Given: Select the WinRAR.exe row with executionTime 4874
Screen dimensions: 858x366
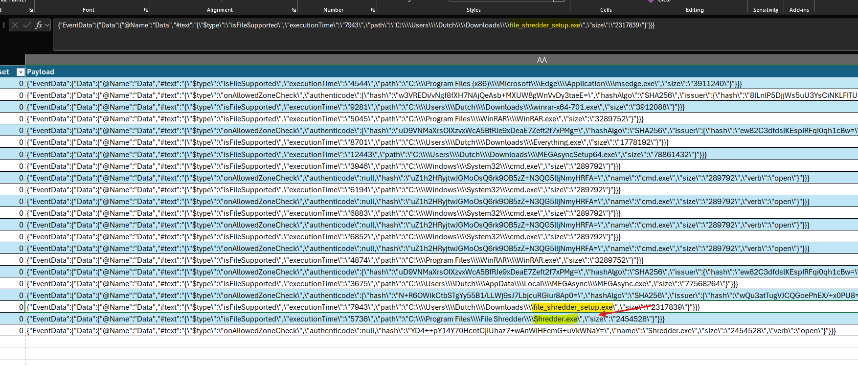Looking at the screenshot, I should point(442,260).
